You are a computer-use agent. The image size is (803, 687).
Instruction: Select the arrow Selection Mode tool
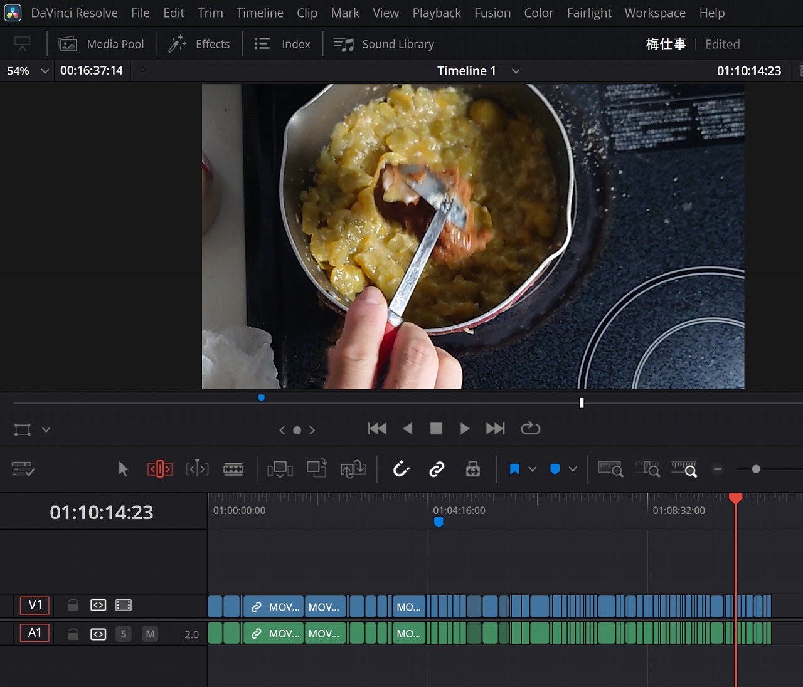(123, 469)
